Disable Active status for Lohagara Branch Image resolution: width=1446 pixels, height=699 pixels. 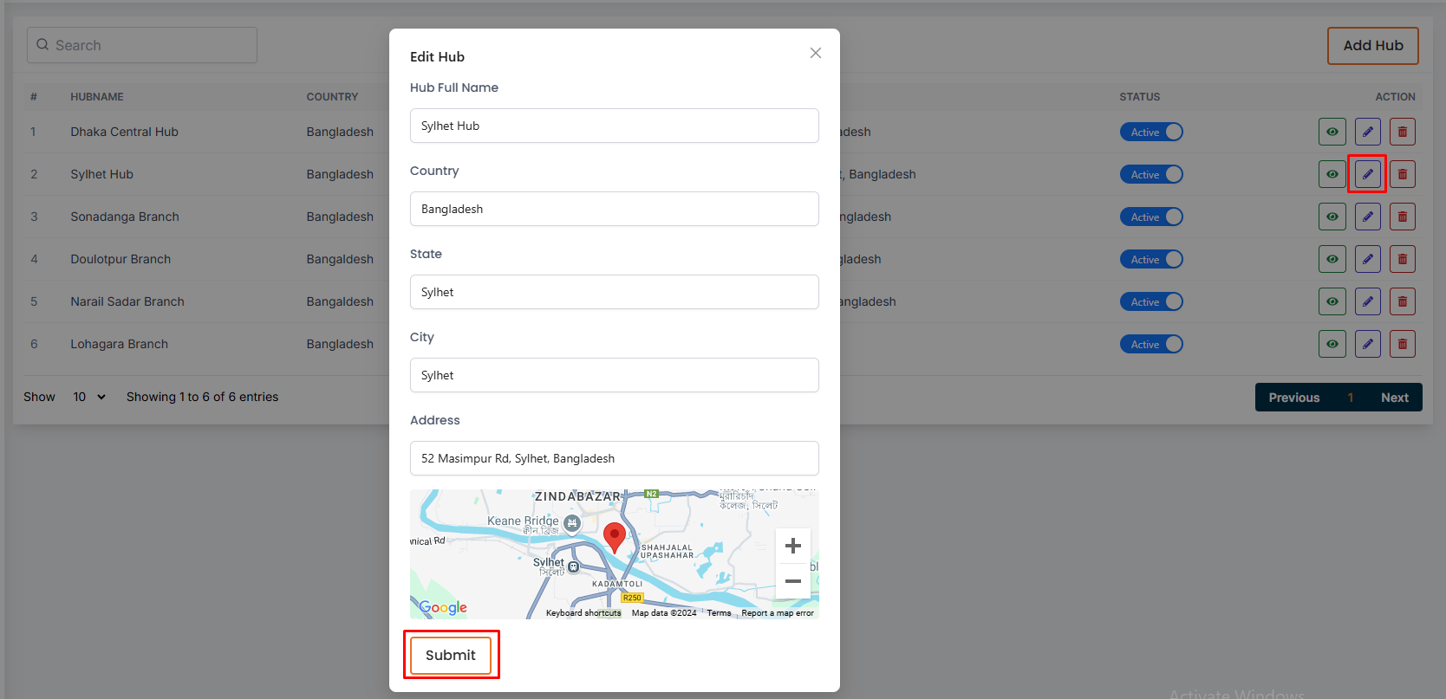[x=1151, y=344]
